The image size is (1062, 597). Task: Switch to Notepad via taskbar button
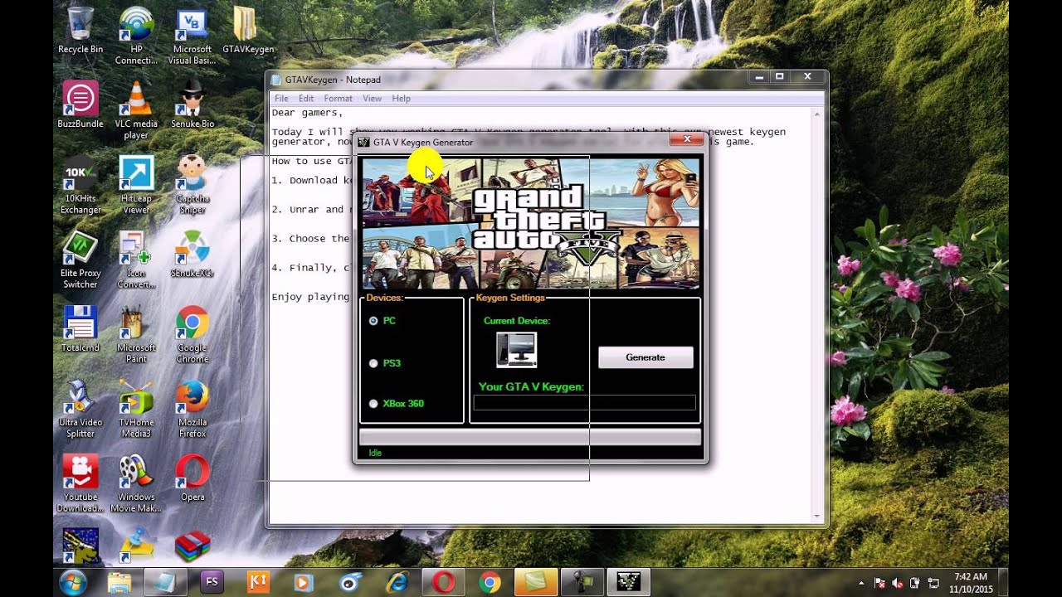[165, 583]
